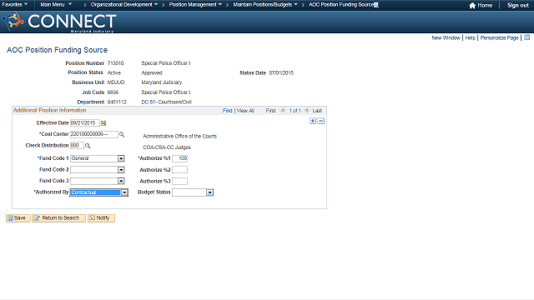Open Budget Status dropdown
The width and height of the screenshot is (534, 300).
pyautogui.click(x=209, y=192)
